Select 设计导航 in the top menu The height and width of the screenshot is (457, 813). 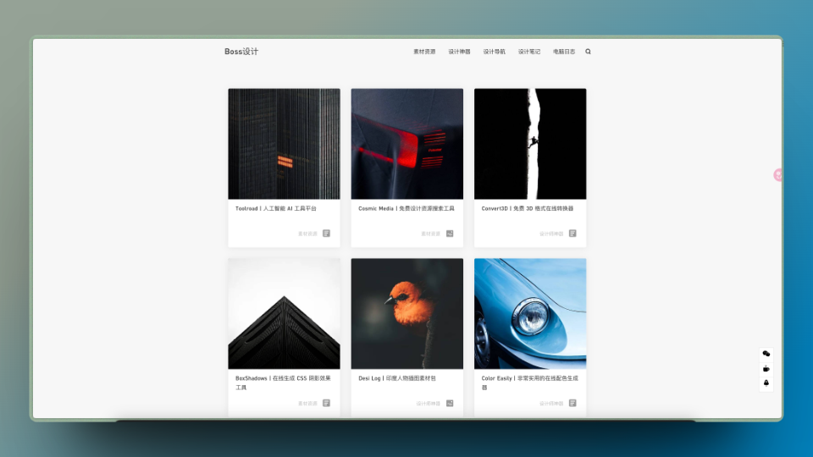[x=494, y=52]
